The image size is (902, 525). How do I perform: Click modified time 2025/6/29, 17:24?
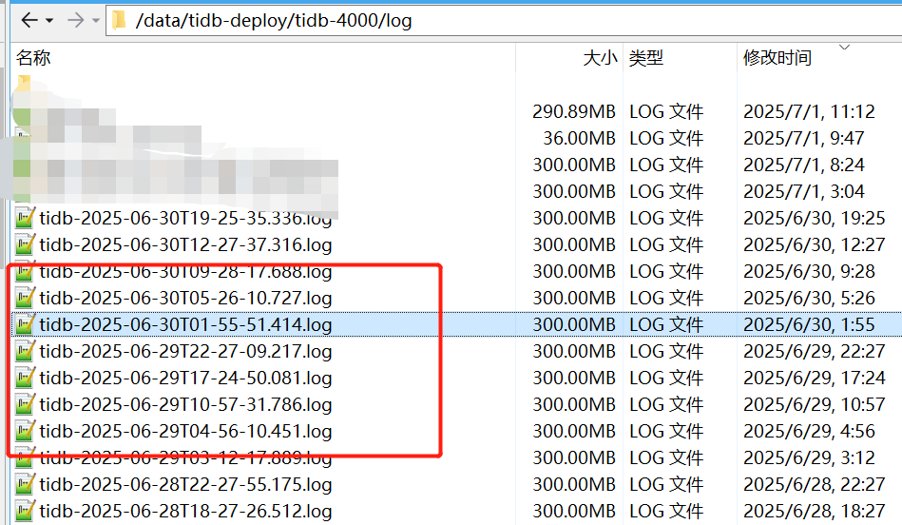point(814,378)
